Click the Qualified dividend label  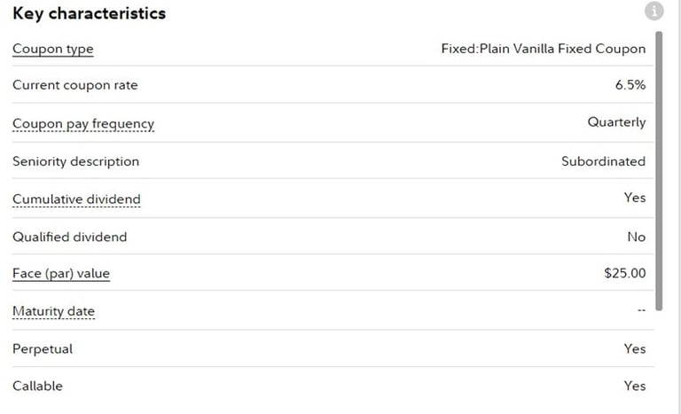coord(69,237)
